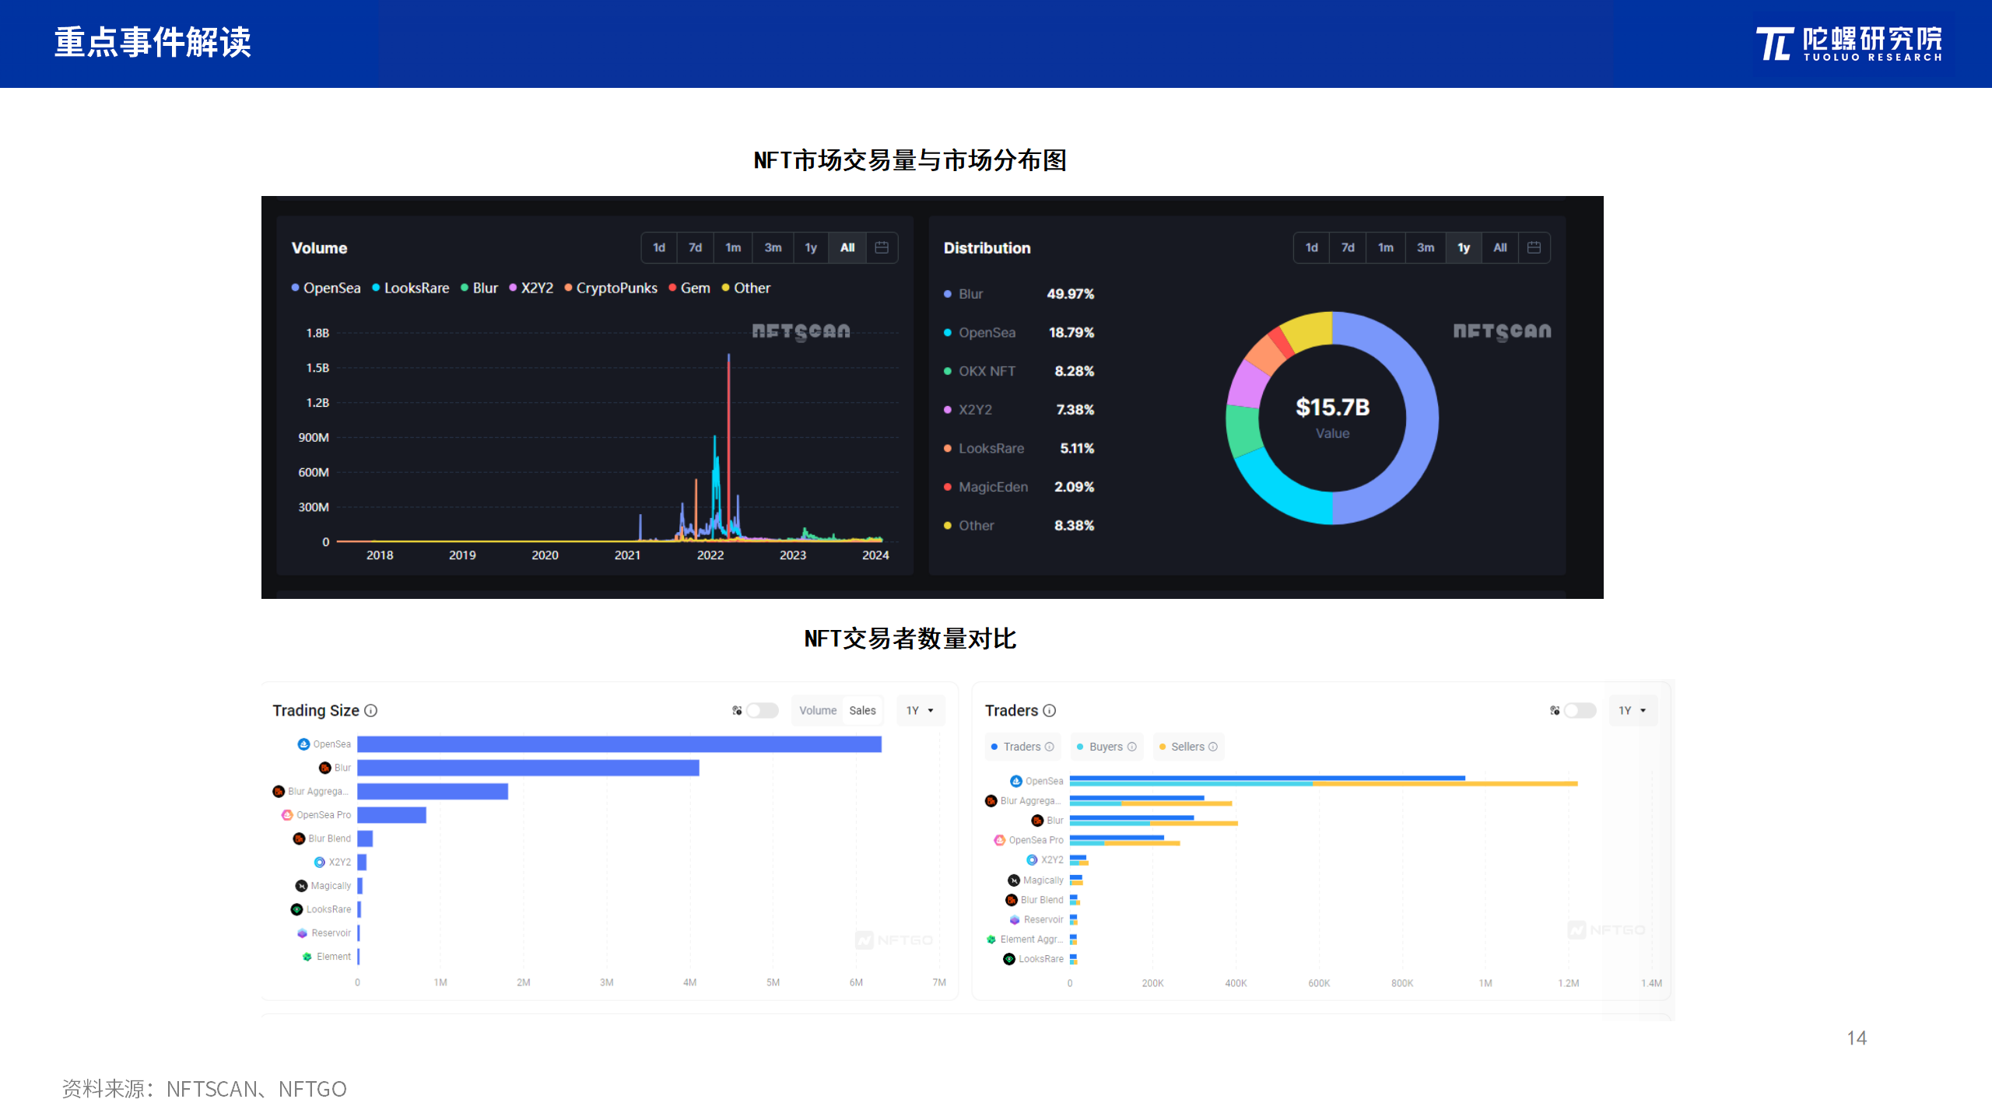Select 1d range in Volume panel
Screen dimensions: 1992x1120
[x=659, y=247]
